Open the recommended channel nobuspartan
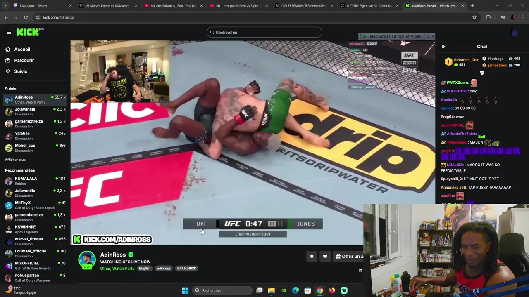Screen dimensions: 529x297 point(35,278)
